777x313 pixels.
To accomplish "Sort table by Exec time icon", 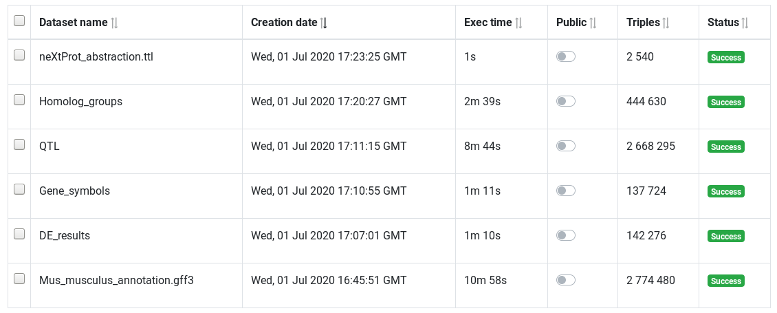I will tap(518, 23).
